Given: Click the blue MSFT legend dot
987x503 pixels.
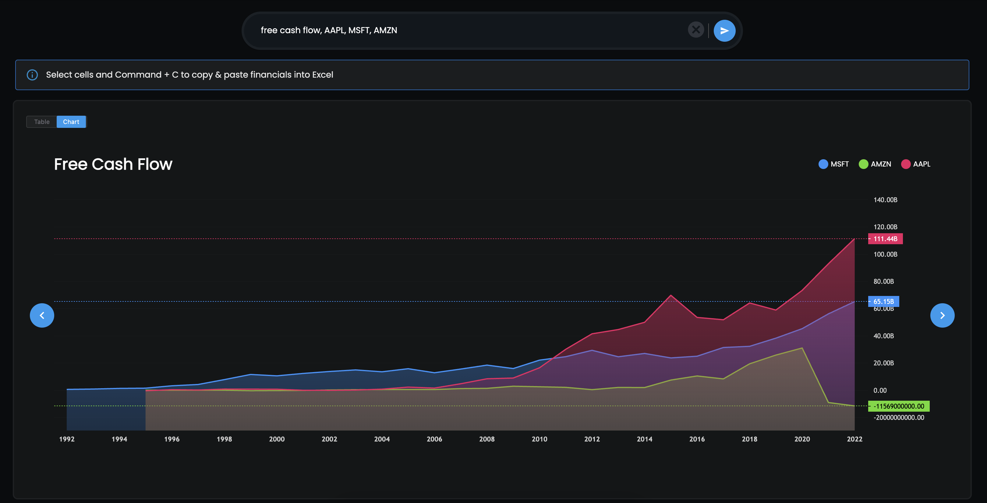Looking at the screenshot, I should pos(823,164).
